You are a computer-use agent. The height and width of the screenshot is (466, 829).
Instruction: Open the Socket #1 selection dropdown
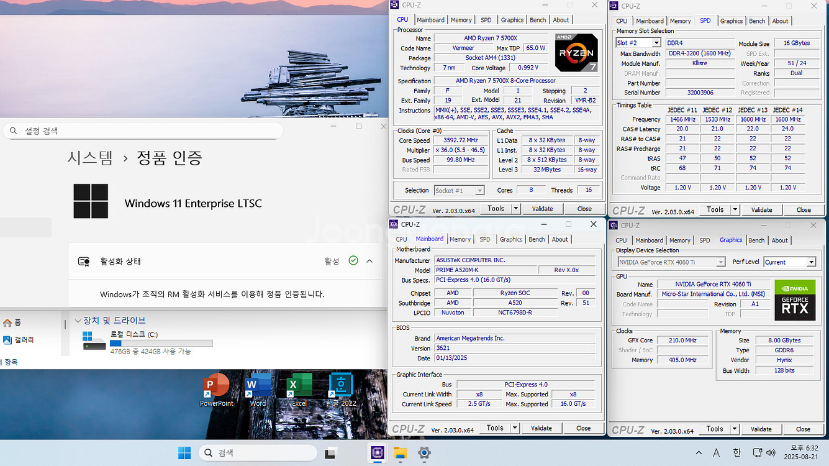(x=479, y=191)
